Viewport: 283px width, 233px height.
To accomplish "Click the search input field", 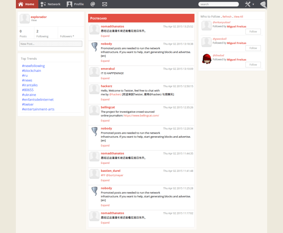I will tap(218, 4).
